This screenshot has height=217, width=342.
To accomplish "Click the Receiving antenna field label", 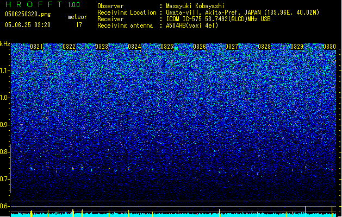I will tap(125, 25).
